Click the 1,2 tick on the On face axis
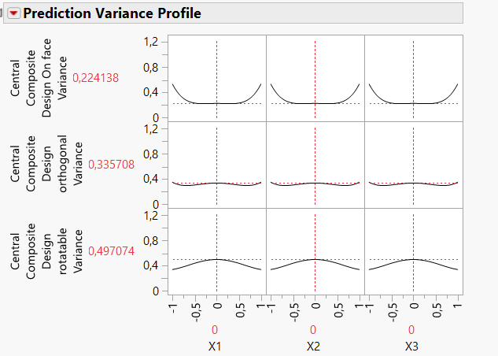 (x=151, y=42)
